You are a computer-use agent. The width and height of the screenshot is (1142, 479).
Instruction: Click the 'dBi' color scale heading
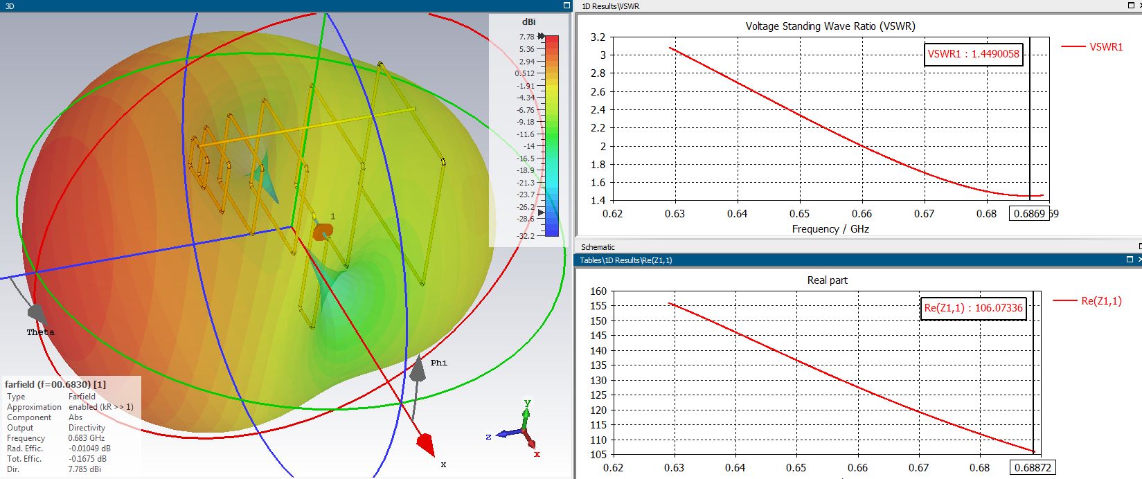tap(528, 22)
